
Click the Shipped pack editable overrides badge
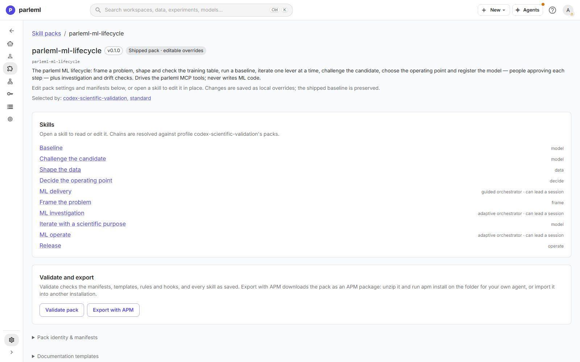[x=166, y=51]
